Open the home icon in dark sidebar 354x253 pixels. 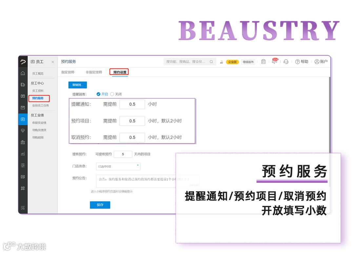click(x=23, y=73)
